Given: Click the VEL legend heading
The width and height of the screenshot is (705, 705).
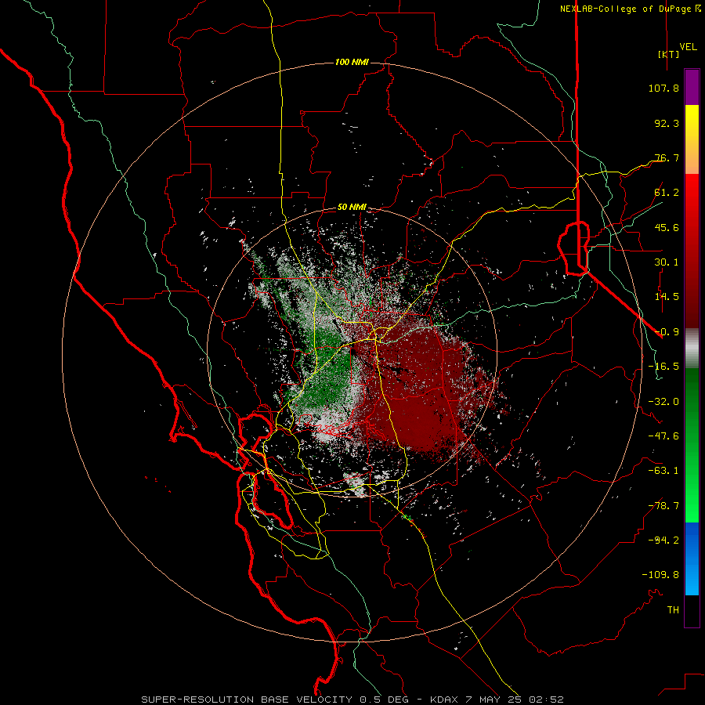Looking at the screenshot, I should tap(689, 47).
